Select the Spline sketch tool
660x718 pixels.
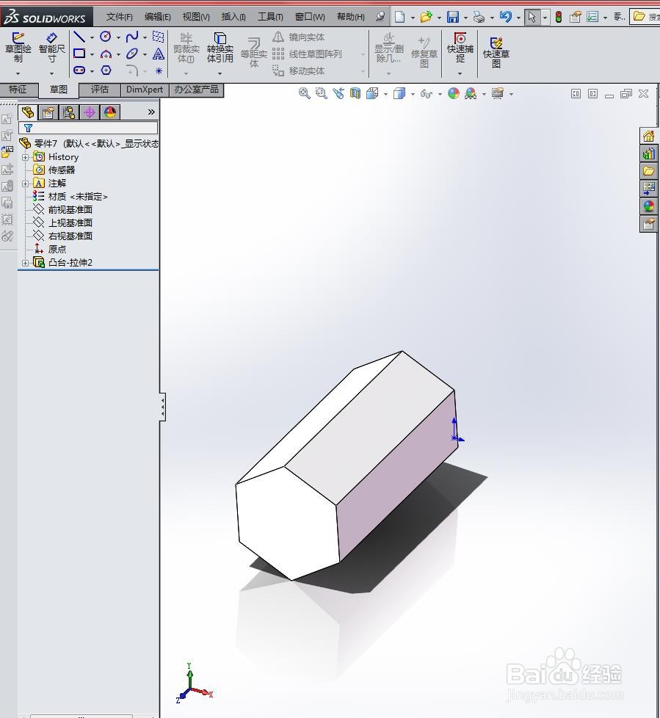pyautogui.click(x=132, y=37)
